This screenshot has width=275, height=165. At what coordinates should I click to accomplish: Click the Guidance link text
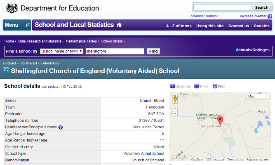tap(183, 86)
